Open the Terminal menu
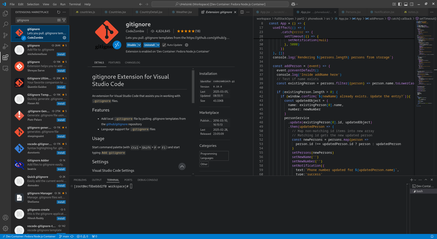 [75, 4]
